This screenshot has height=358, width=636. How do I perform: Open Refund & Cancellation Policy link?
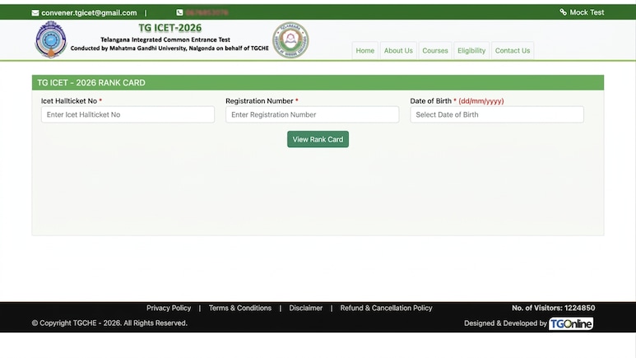[x=386, y=308]
